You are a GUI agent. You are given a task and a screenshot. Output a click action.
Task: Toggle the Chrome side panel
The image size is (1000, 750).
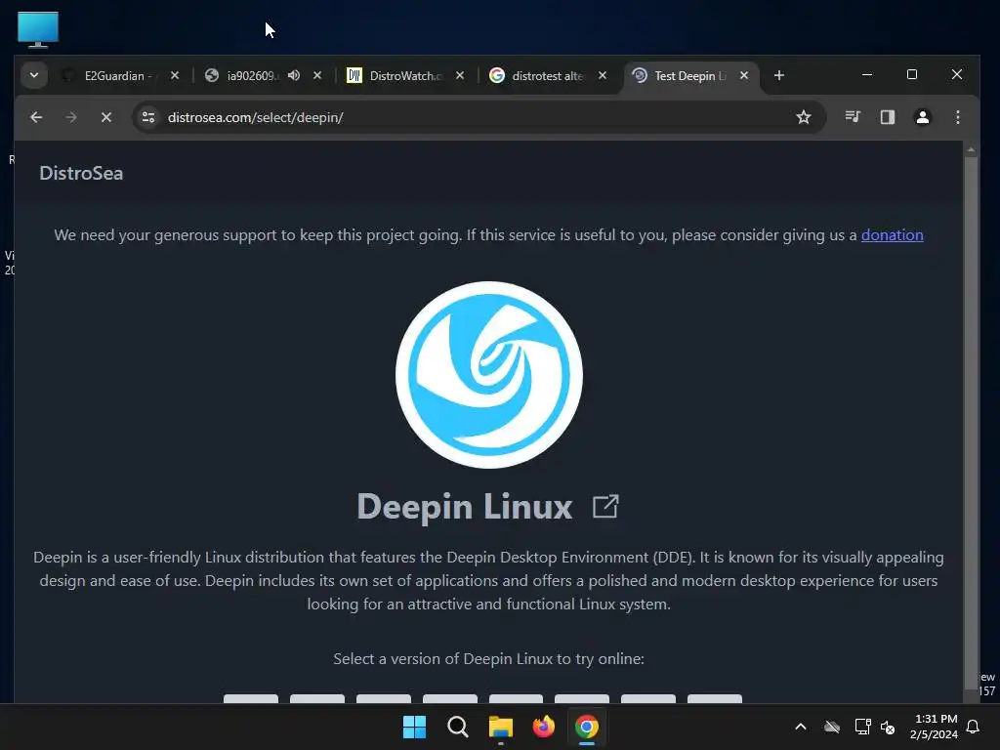pyautogui.click(x=888, y=117)
